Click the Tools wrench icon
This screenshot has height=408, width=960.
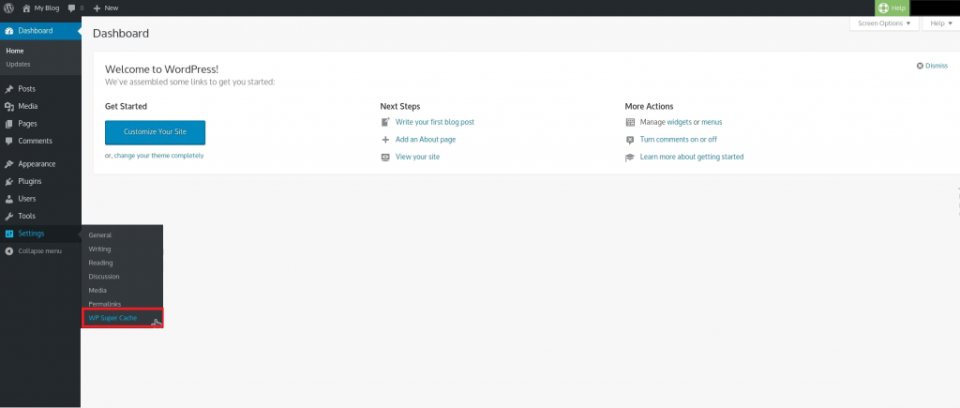pyautogui.click(x=8, y=216)
